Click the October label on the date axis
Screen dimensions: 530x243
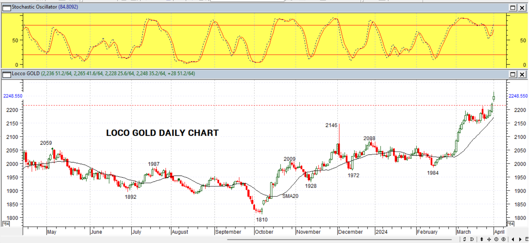264,232
